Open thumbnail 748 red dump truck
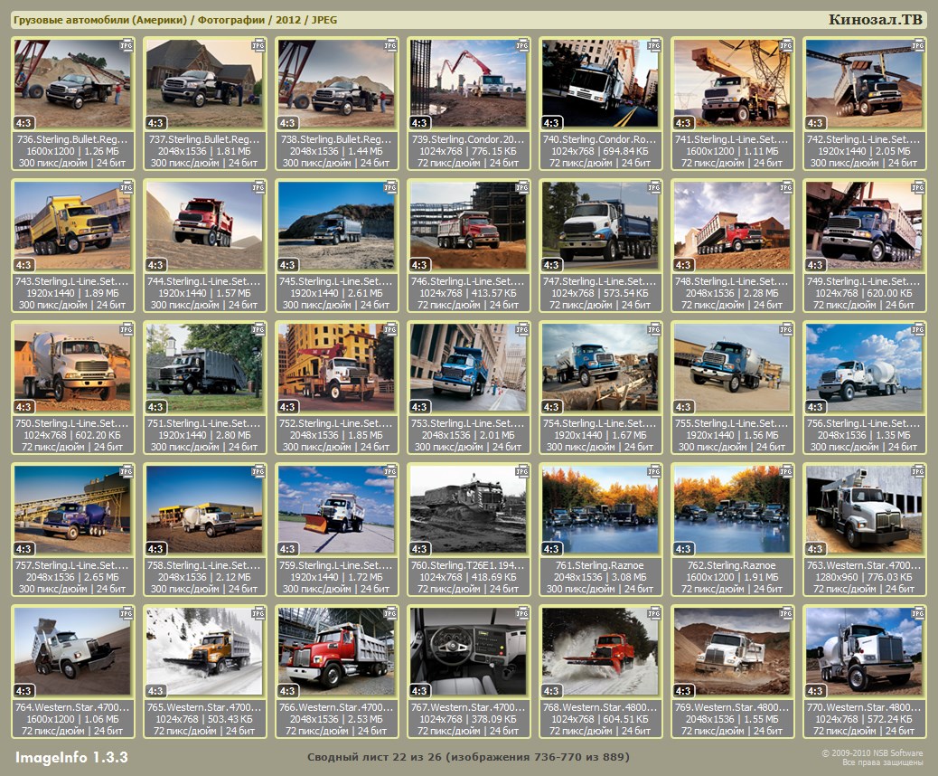The height and width of the screenshot is (776, 938). coord(732,226)
